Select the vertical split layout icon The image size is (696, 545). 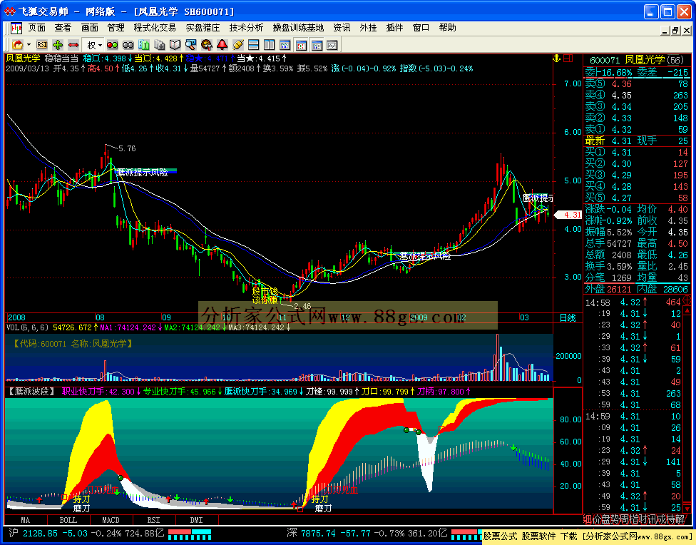(269, 44)
